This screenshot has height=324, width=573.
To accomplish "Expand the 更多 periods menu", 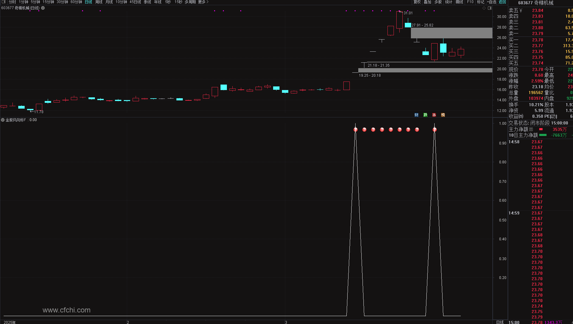I will [203, 2].
